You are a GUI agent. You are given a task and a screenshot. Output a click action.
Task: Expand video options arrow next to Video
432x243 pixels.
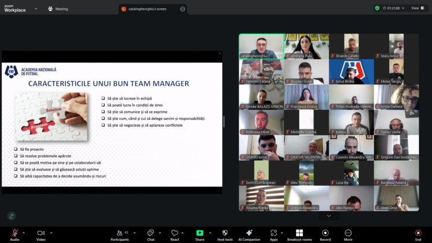pyautogui.click(x=53, y=231)
